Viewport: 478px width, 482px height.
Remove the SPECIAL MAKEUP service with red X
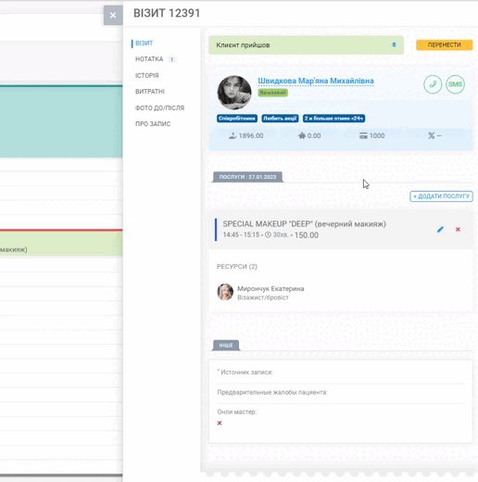(458, 229)
